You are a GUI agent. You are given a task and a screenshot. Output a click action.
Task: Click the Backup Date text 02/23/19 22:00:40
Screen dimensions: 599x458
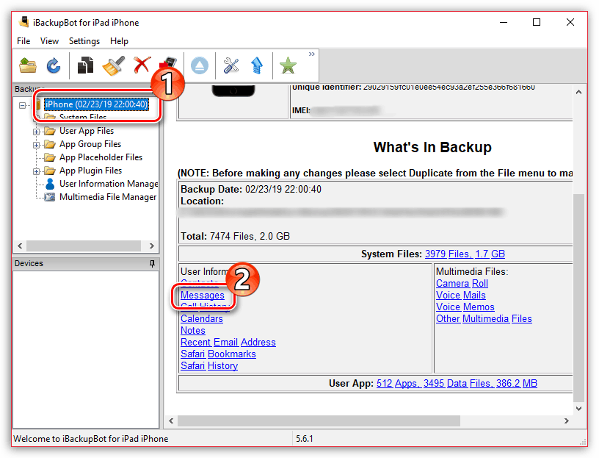[x=283, y=190]
